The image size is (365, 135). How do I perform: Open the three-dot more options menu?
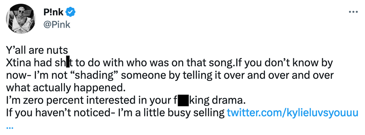click(353, 12)
